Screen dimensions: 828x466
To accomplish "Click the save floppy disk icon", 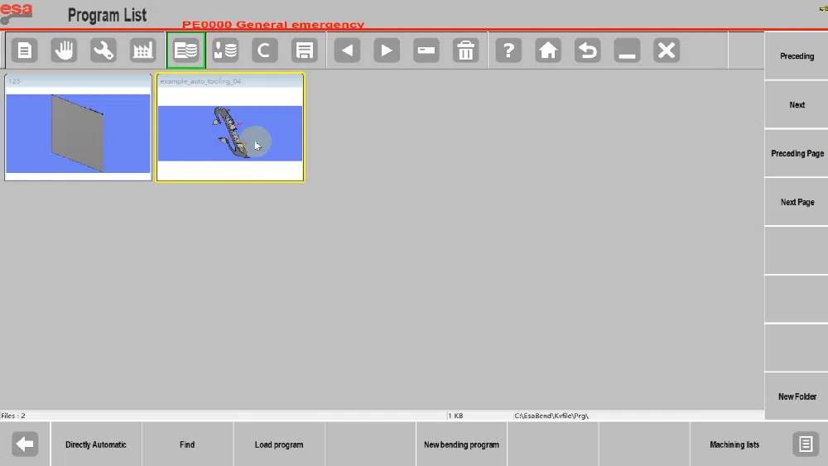I will [x=304, y=50].
